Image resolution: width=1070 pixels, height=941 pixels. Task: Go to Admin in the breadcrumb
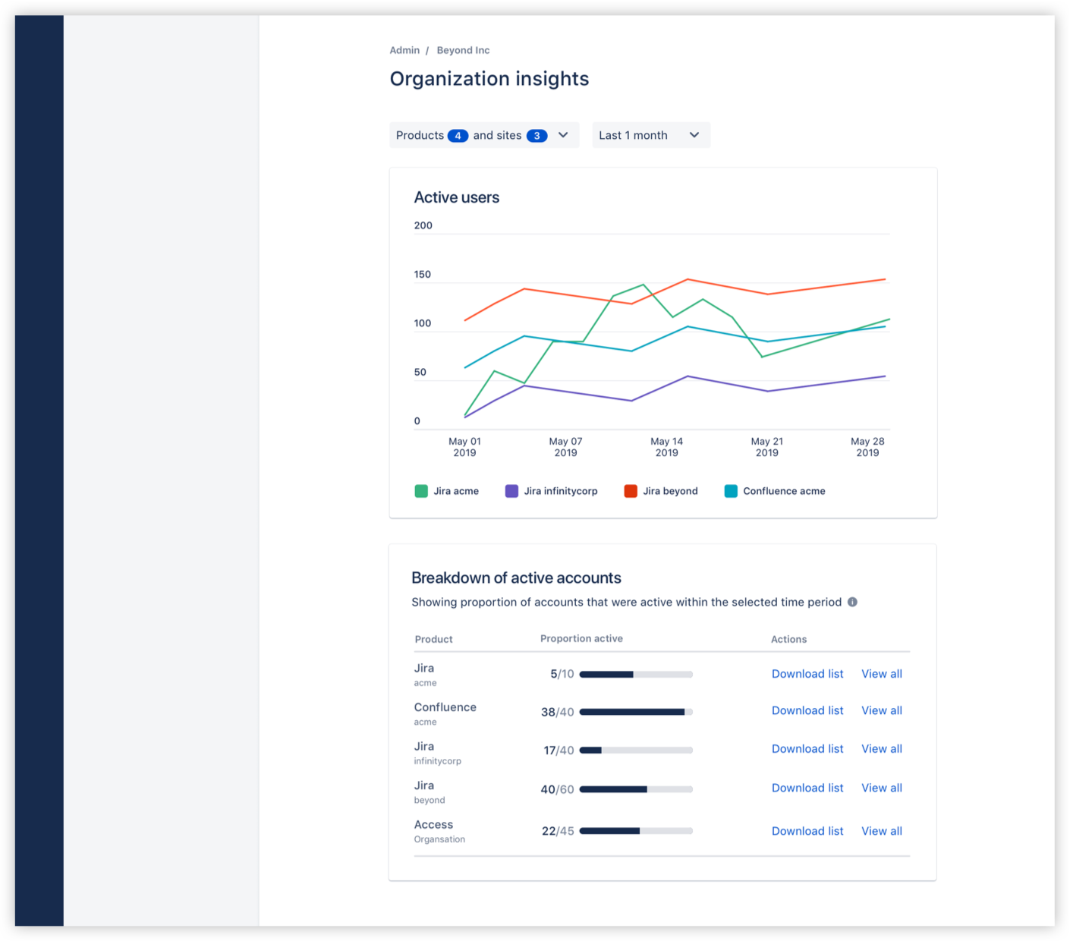click(404, 50)
